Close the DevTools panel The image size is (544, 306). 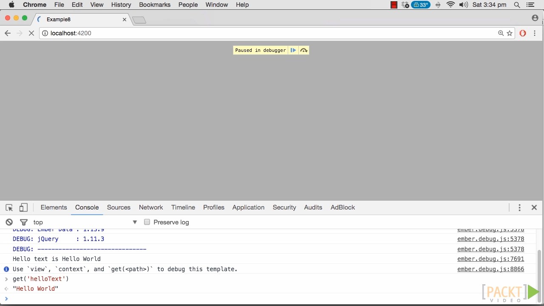[534, 207]
